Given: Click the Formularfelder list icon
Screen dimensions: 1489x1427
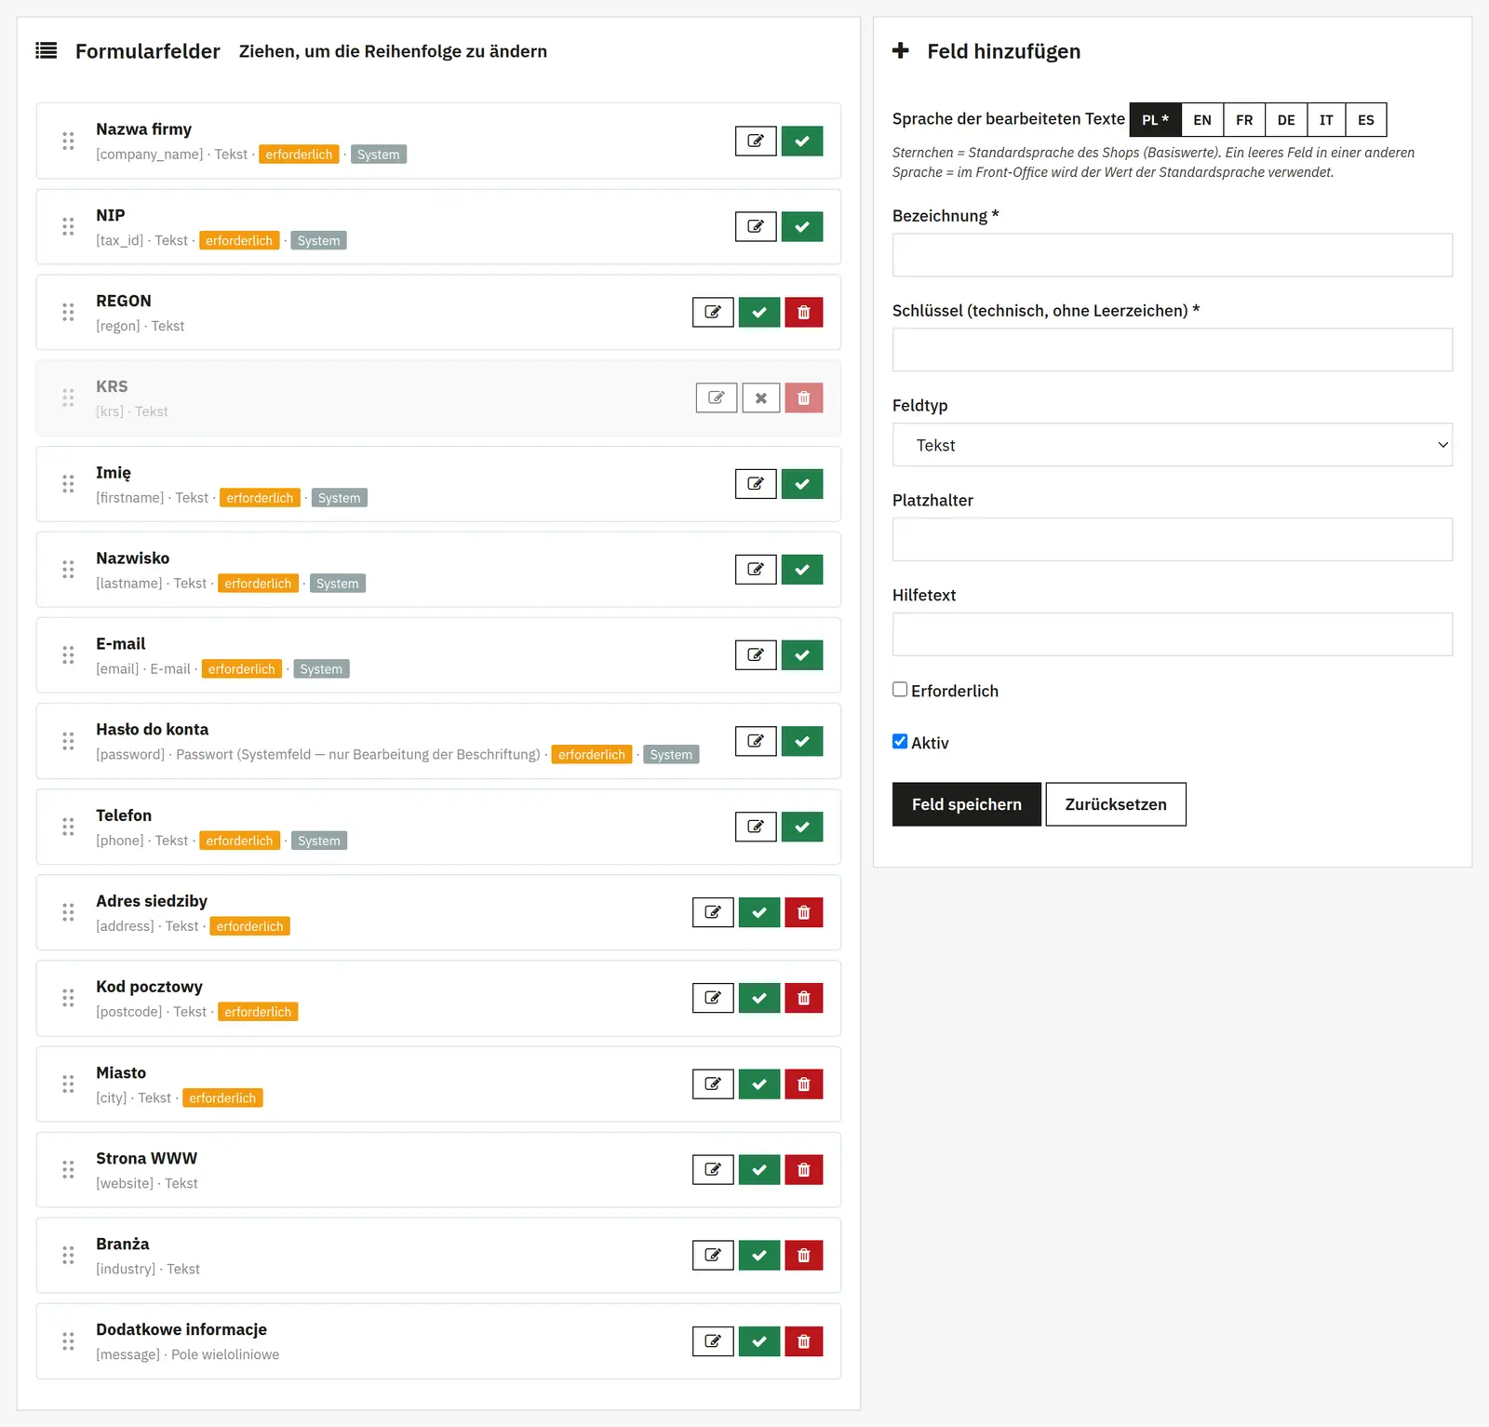Looking at the screenshot, I should [x=47, y=50].
